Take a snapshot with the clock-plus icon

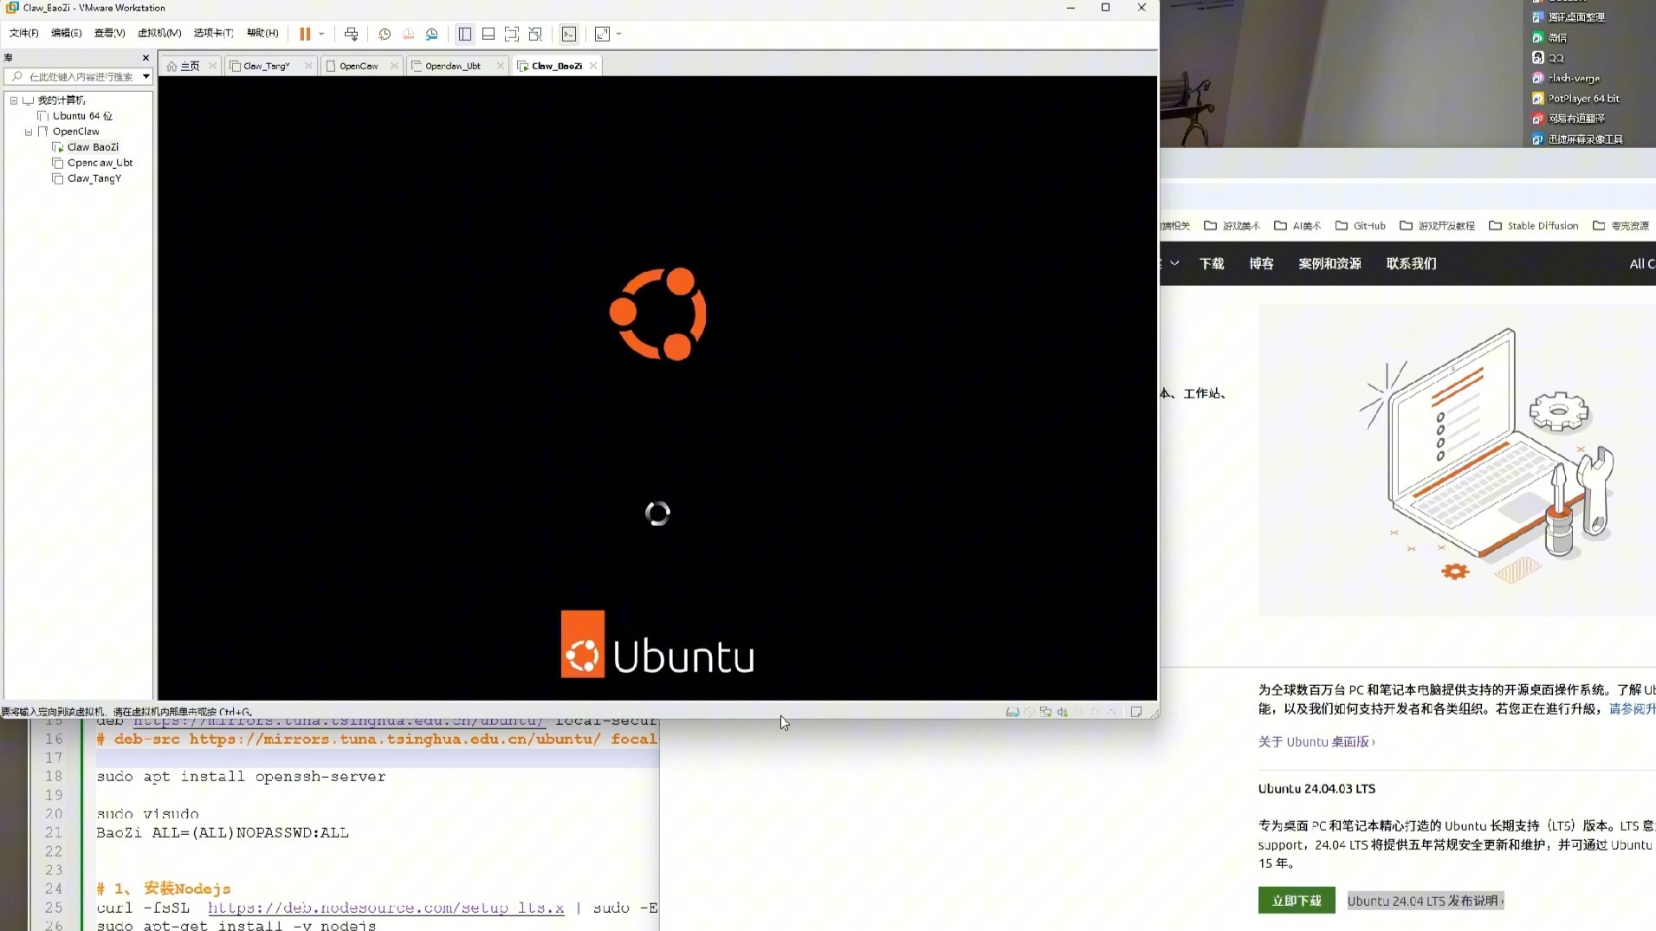click(x=385, y=34)
